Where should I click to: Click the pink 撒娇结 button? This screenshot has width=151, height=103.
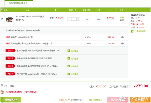[118, 100]
